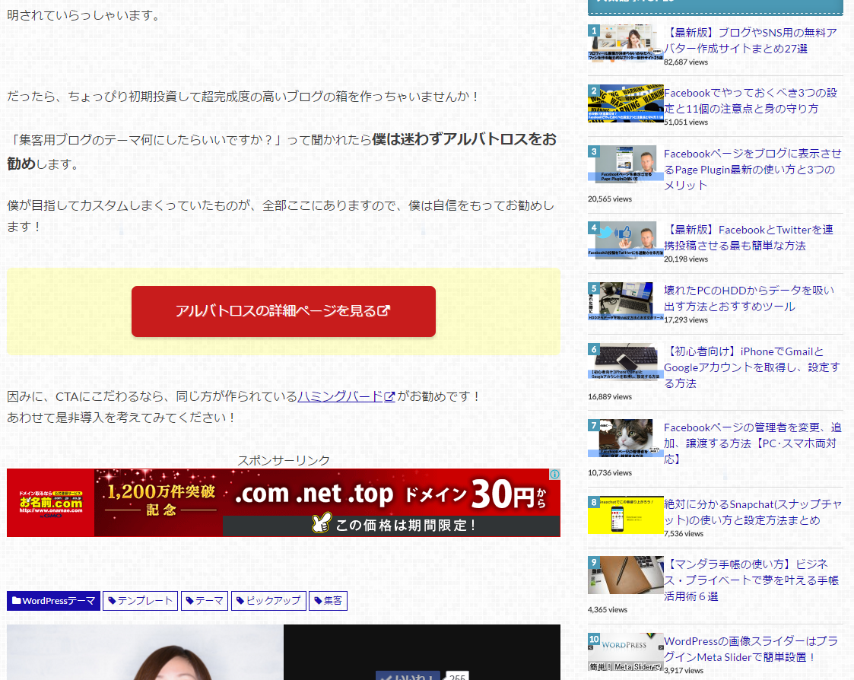The image size is (854, 680).
Task: Open the rank 8 Snapchat thumbnail
Action: [625, 515]
